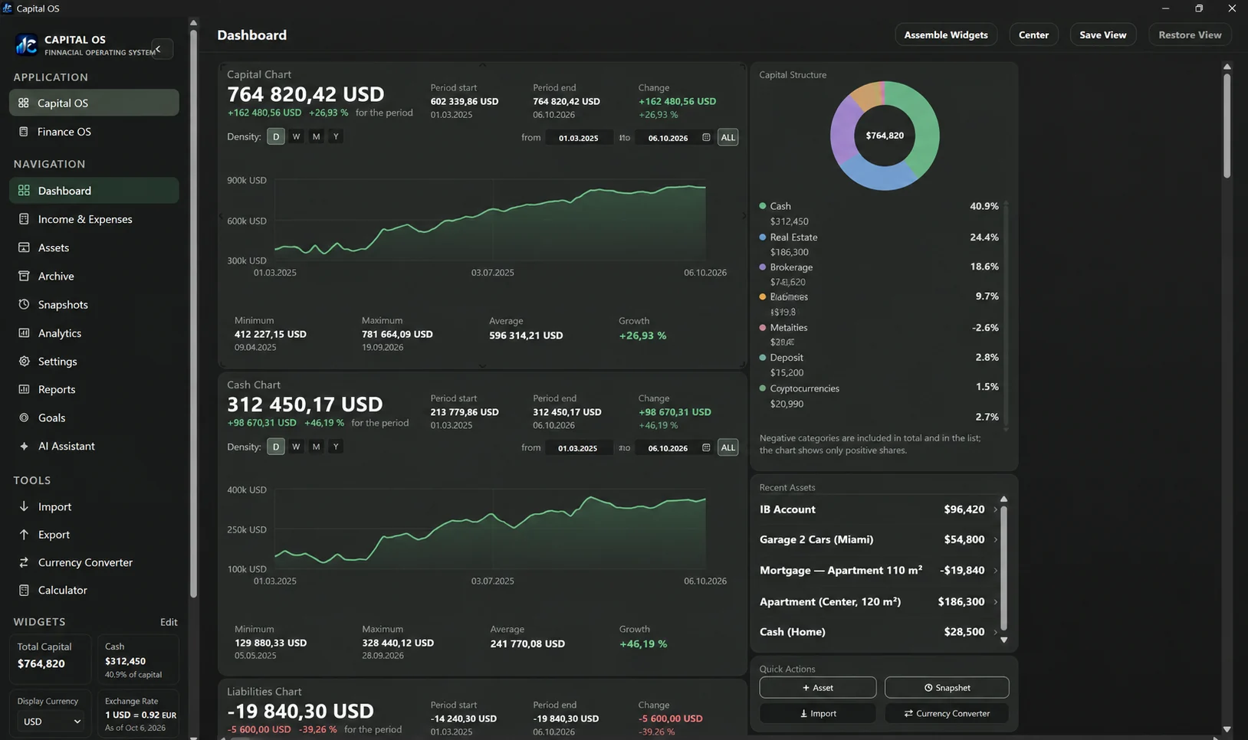Open Income & Expenses icon in navigation
1248x740 pixels.
coord(24,219)
